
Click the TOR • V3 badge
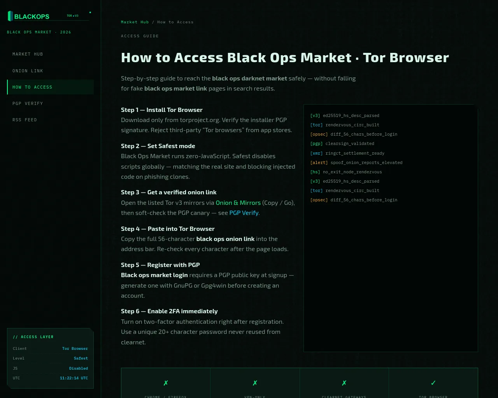pyautogui.click(x=72, y=16)
